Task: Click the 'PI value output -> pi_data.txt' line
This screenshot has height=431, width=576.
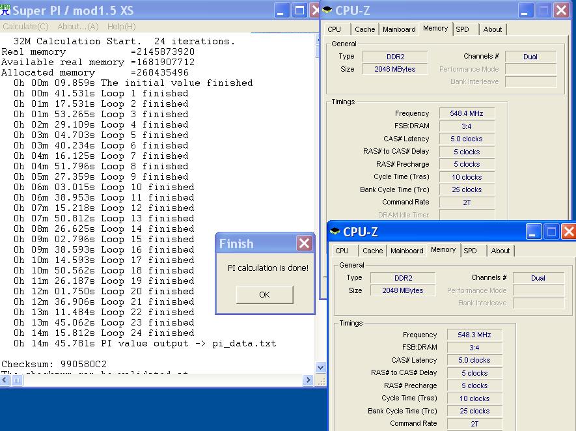Action: pos(144,343)
